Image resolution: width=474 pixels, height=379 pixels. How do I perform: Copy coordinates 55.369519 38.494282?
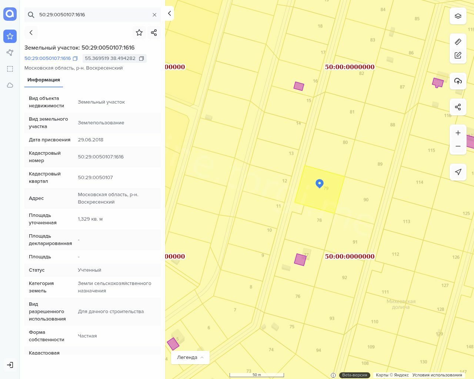pyautogui.click(x=141, y=58)
